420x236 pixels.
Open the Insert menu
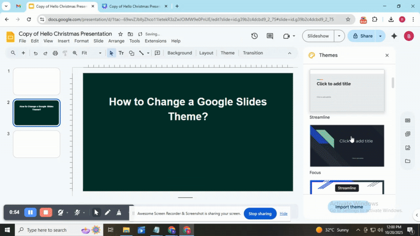tap(64, 41)
